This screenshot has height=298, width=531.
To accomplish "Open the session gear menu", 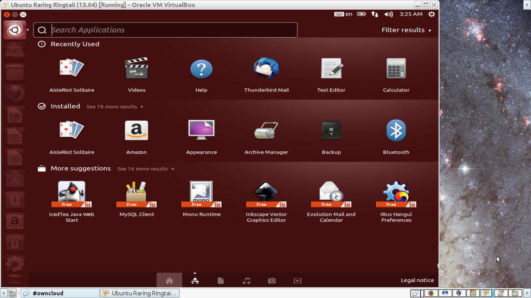I will [x=431, y=14].
